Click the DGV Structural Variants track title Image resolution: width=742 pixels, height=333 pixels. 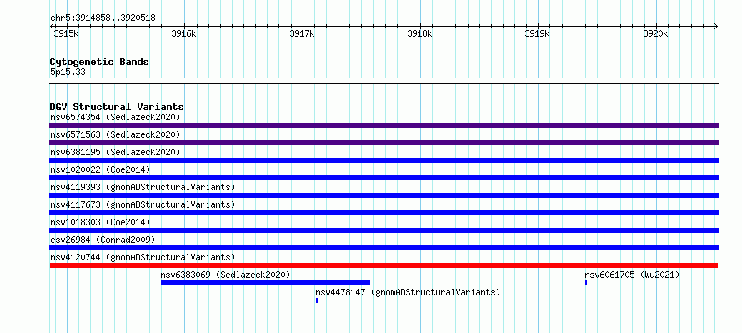(x=117, y=107)
